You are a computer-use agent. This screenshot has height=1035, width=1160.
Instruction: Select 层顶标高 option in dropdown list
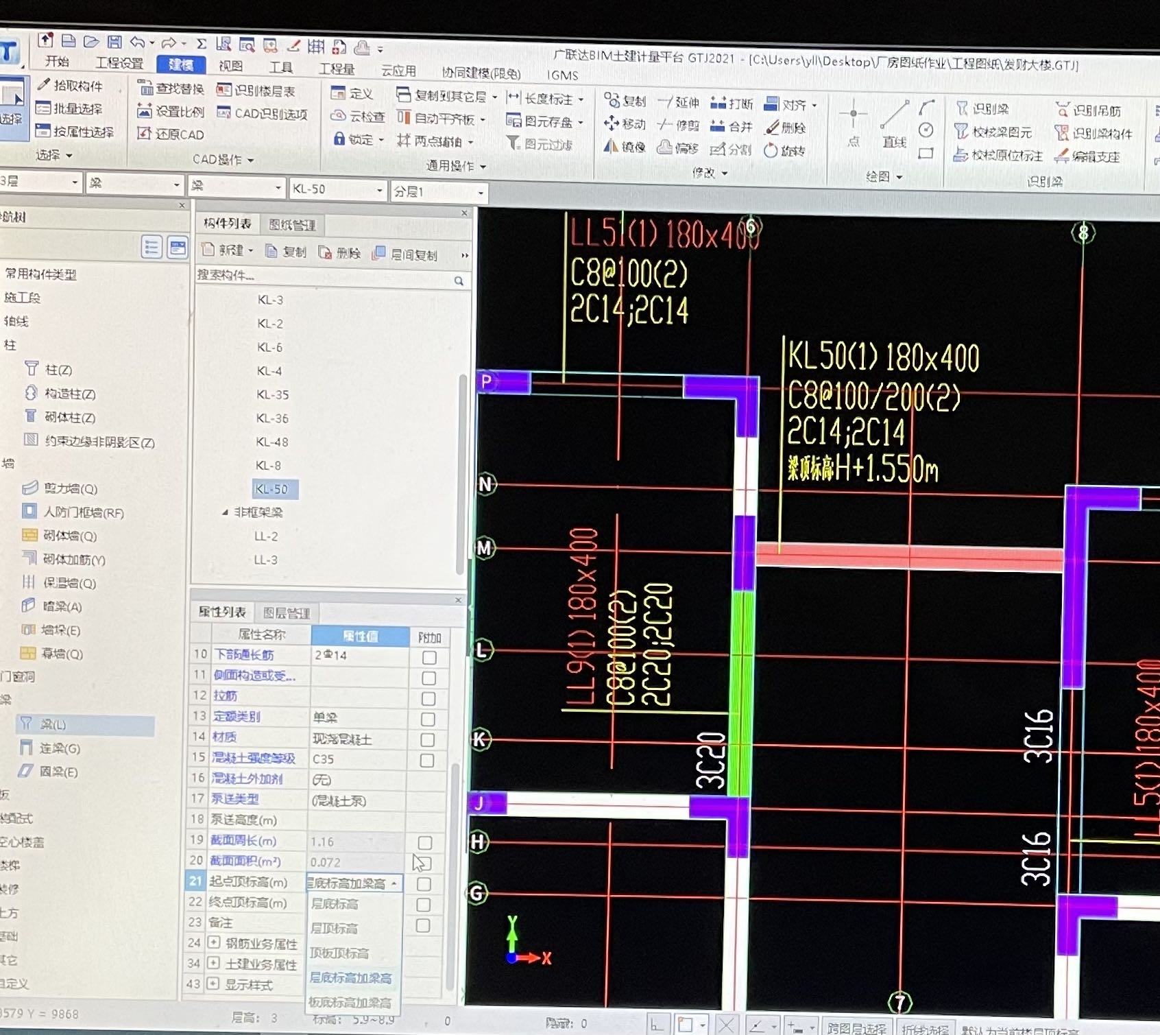coord(335,928)
